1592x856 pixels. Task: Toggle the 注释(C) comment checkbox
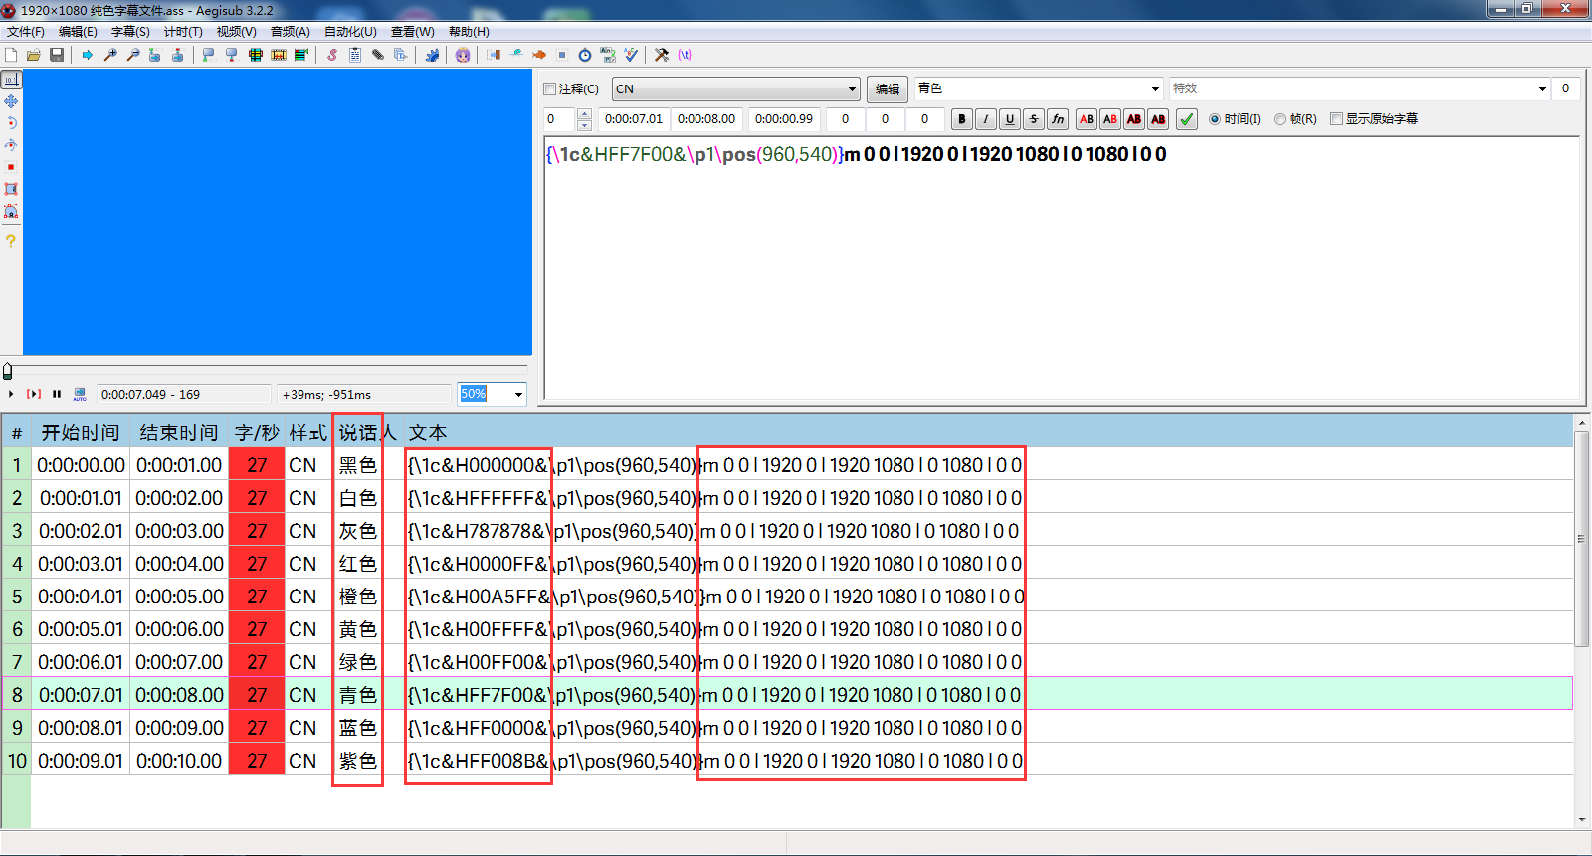pos(571,88)
